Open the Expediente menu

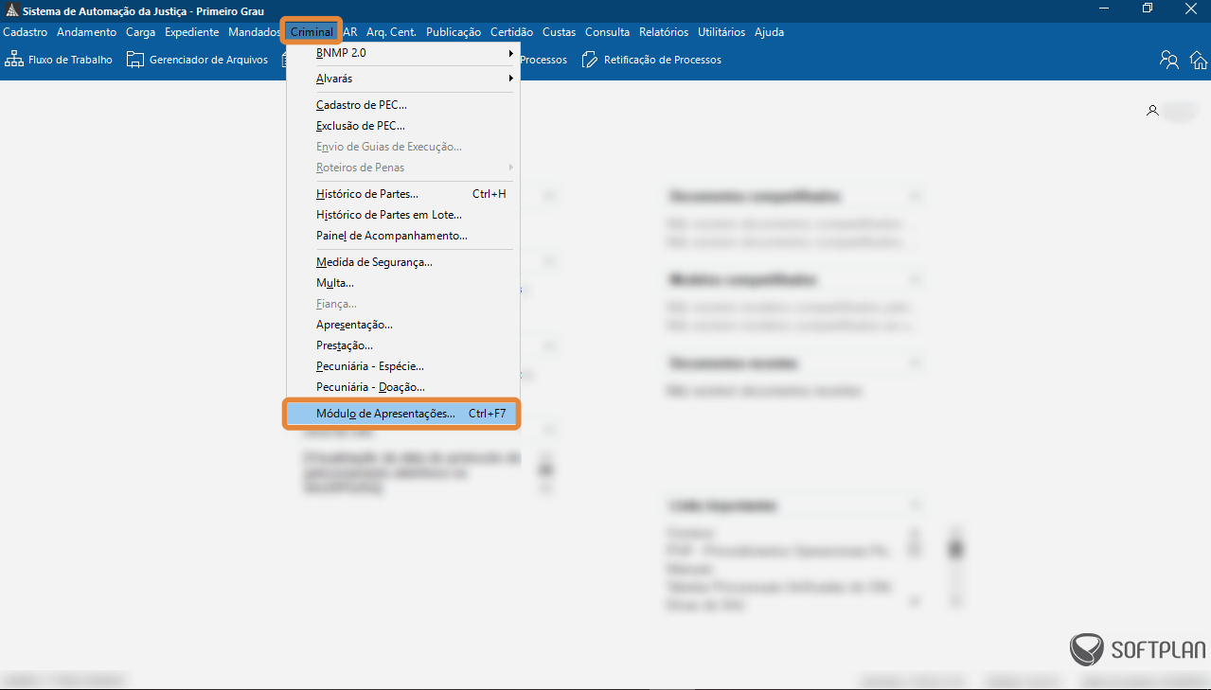[192, 32]
